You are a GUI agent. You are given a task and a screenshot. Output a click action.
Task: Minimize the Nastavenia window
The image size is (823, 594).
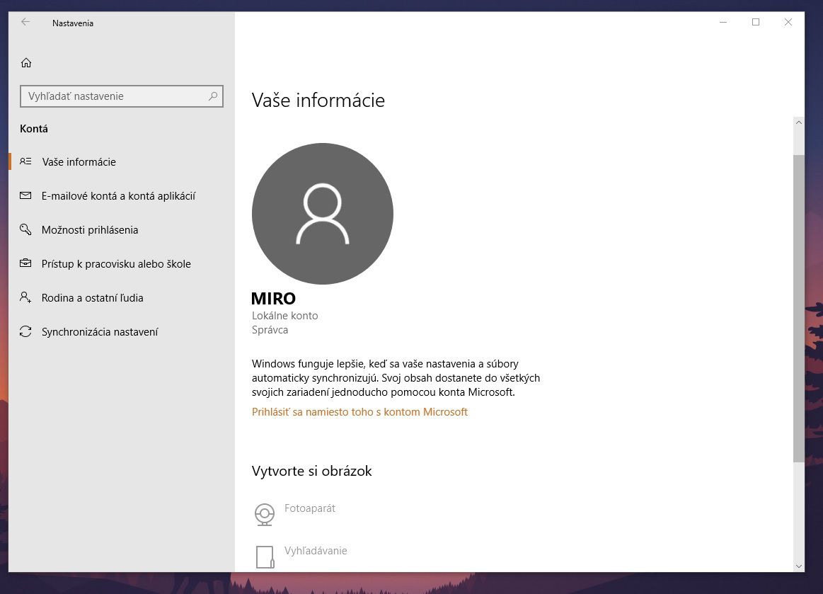tap(723, 22)
